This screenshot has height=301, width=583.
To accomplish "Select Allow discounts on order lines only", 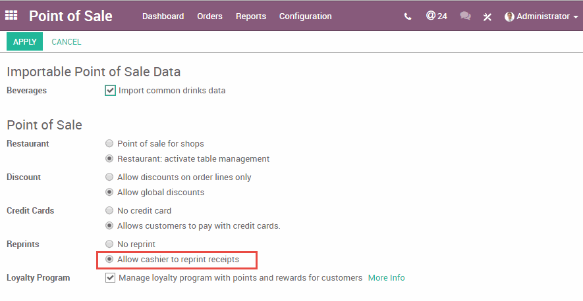I will [109, 177].
